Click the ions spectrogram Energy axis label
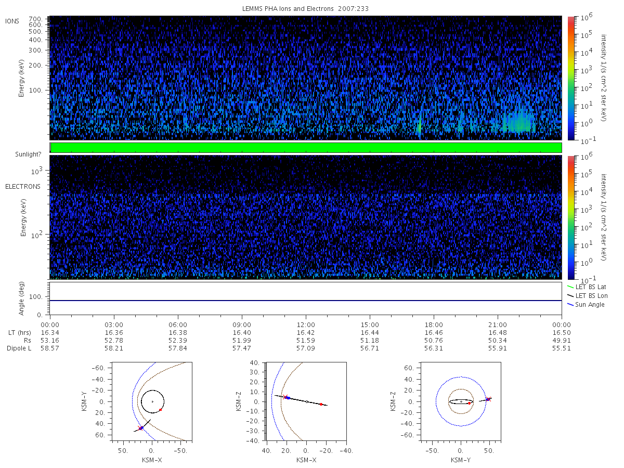 22,77
